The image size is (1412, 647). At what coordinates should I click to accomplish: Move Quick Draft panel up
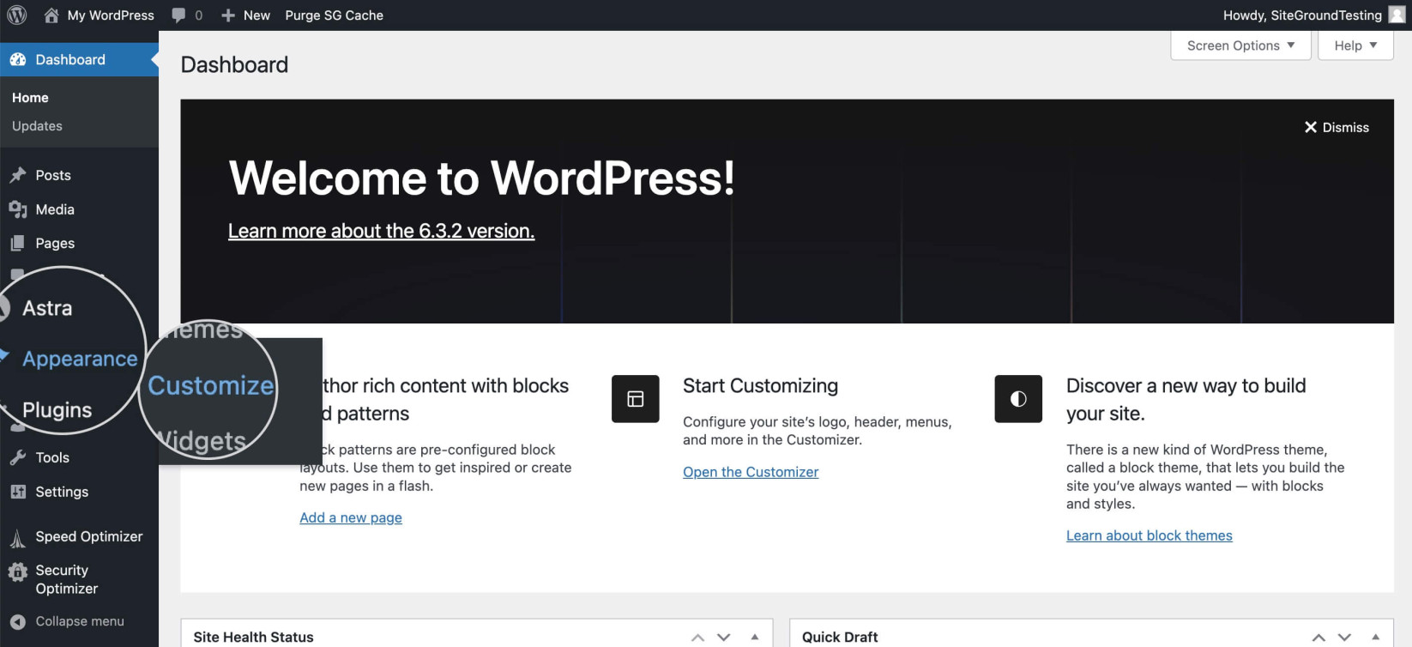[1319, 637]
